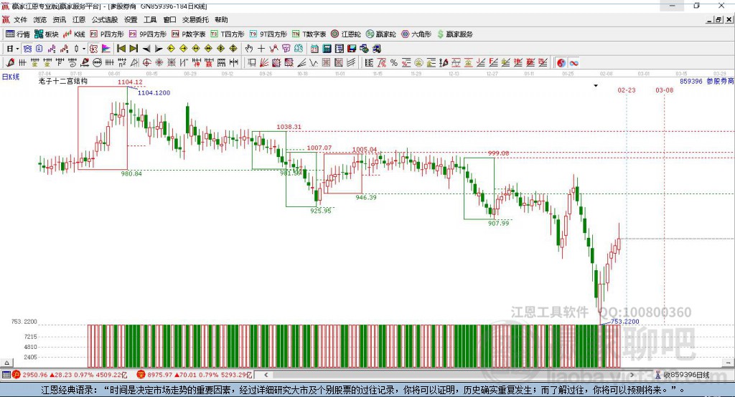Viewport: 735px width, 397px height.
Task: Open the 浏览 menu
Action: pyautogui.click(x=40, y=19)
